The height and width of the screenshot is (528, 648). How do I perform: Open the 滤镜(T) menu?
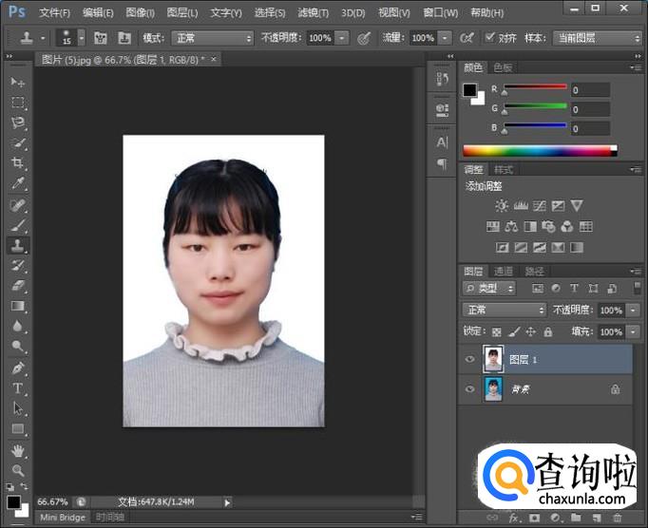coord(313,12)
